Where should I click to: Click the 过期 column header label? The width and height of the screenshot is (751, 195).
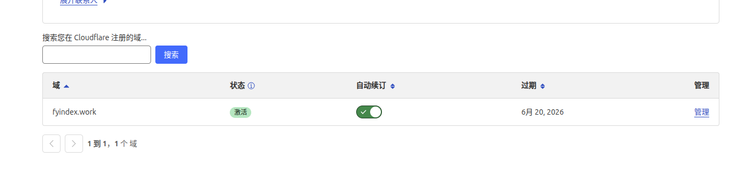pyautogui.click(x=529, y=86)
